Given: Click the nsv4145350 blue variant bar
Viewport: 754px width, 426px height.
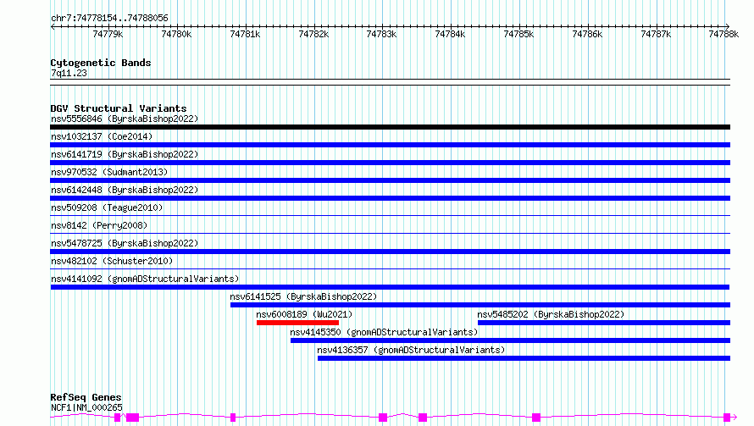Looking at the screenshot, I should [x=510, y=340].
